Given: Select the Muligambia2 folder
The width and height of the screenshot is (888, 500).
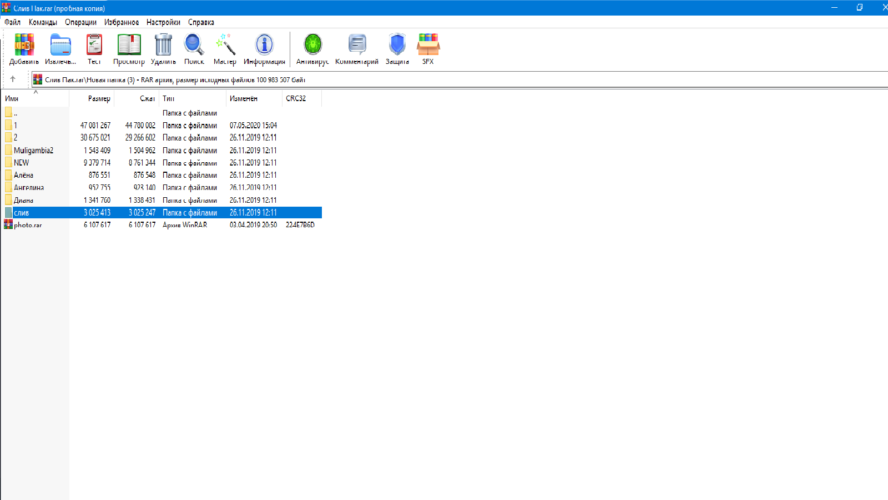Looking at the screenshot, I should (x=33, y=151).
